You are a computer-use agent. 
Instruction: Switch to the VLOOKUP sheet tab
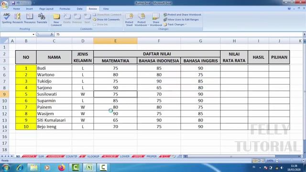point(93,156)
